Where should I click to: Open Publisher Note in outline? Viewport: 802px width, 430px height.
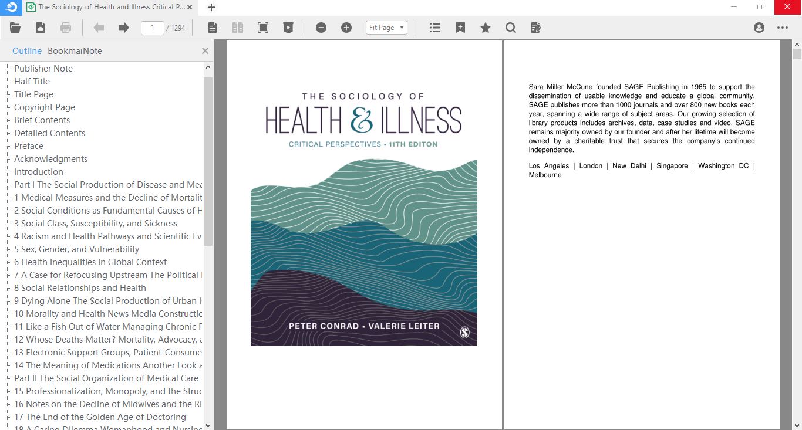(43, 69)
